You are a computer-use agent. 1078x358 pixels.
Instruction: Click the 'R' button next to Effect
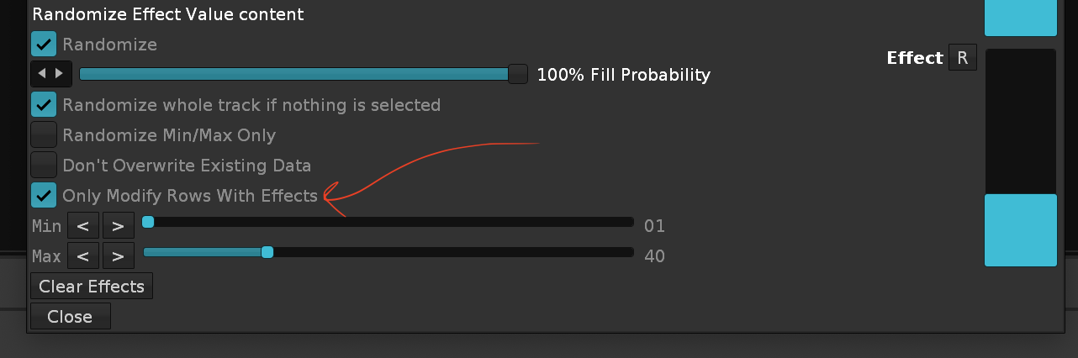[x=963, y=58]
